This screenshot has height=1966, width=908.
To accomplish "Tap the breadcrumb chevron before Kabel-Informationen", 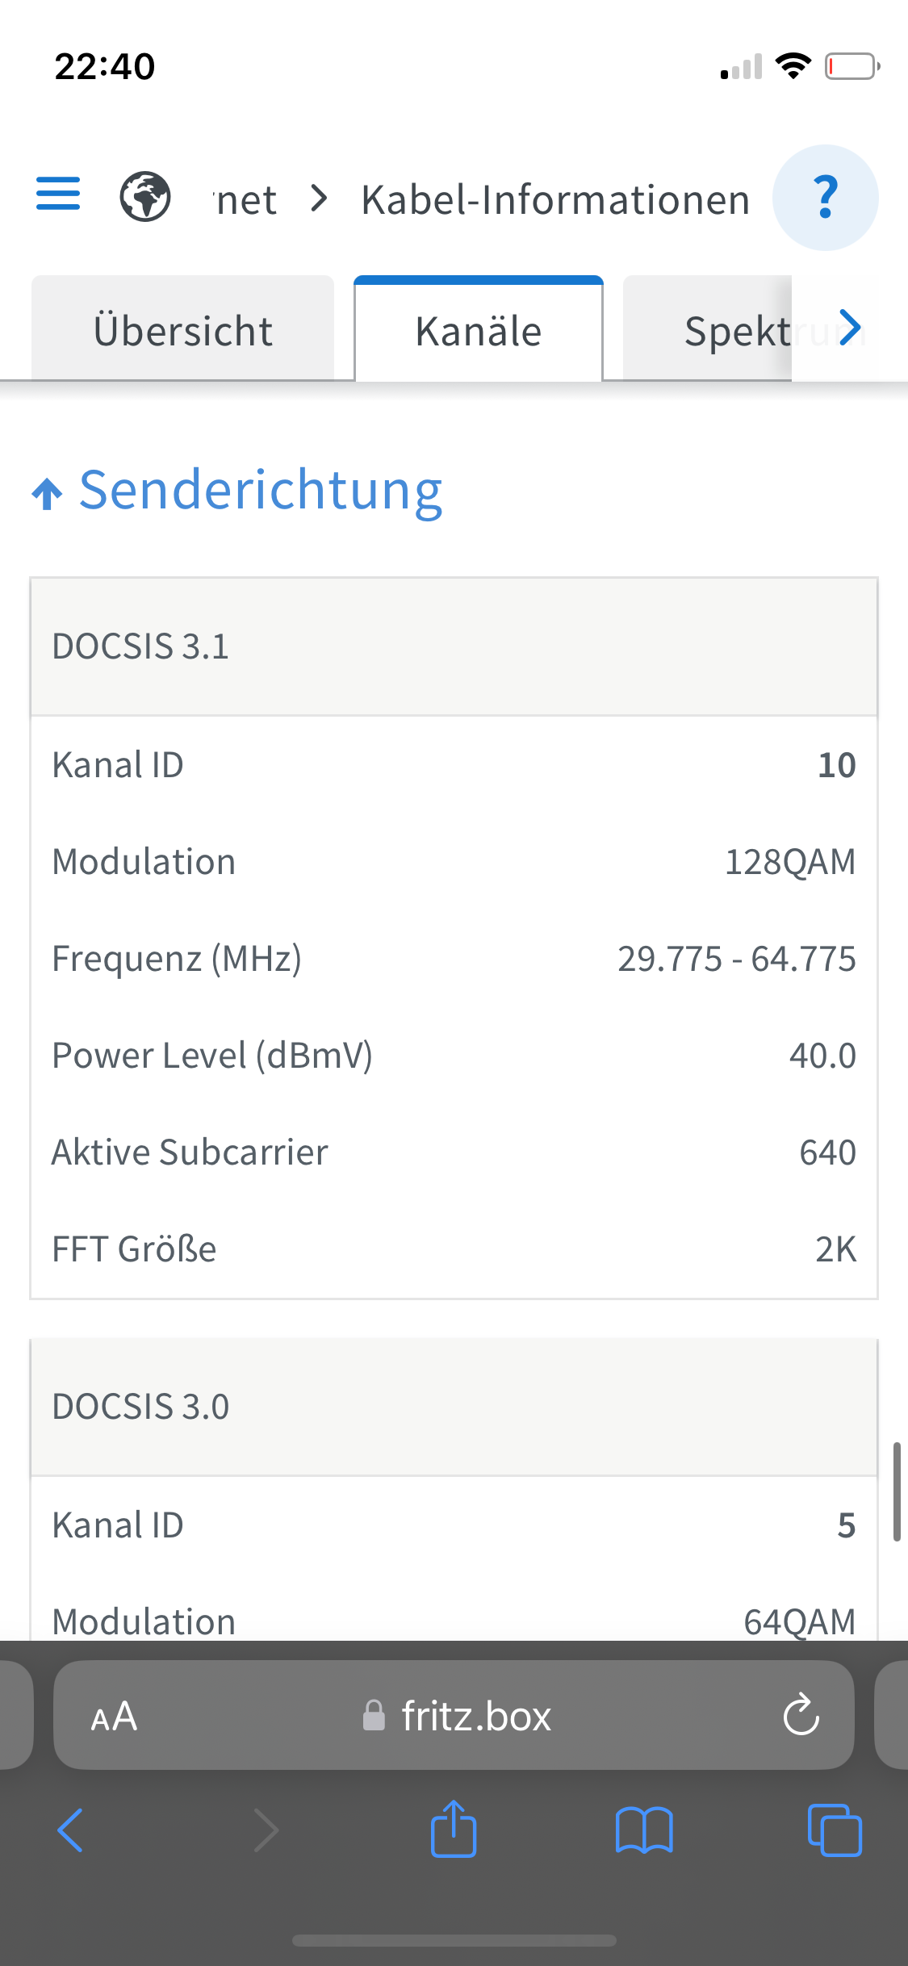I will [320, 198].
